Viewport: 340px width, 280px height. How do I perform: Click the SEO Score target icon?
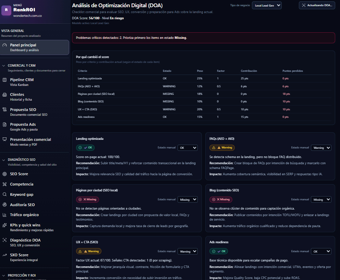[4, 174]
